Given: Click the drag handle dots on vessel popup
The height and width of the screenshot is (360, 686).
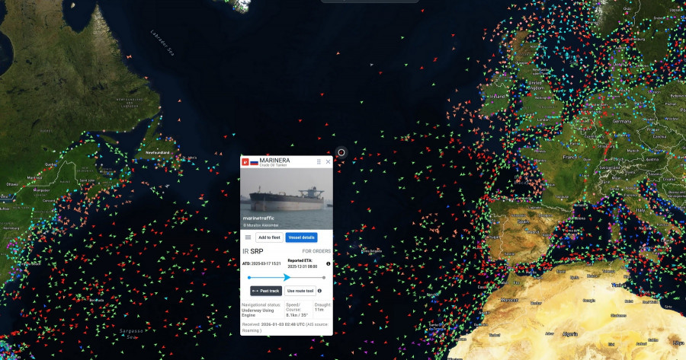Looking at the screenshot, I should [x=319, y=161].
